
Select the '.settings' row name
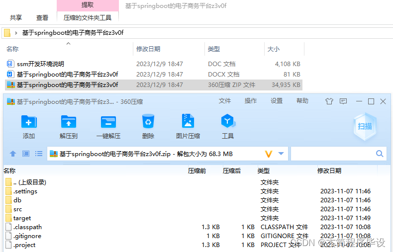[x=25, y=191]
